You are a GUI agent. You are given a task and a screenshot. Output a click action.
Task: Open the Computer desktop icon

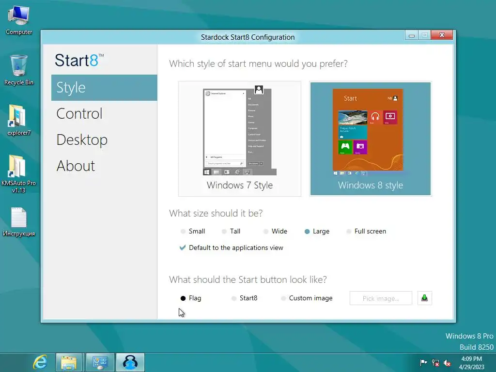click(19, 20)
